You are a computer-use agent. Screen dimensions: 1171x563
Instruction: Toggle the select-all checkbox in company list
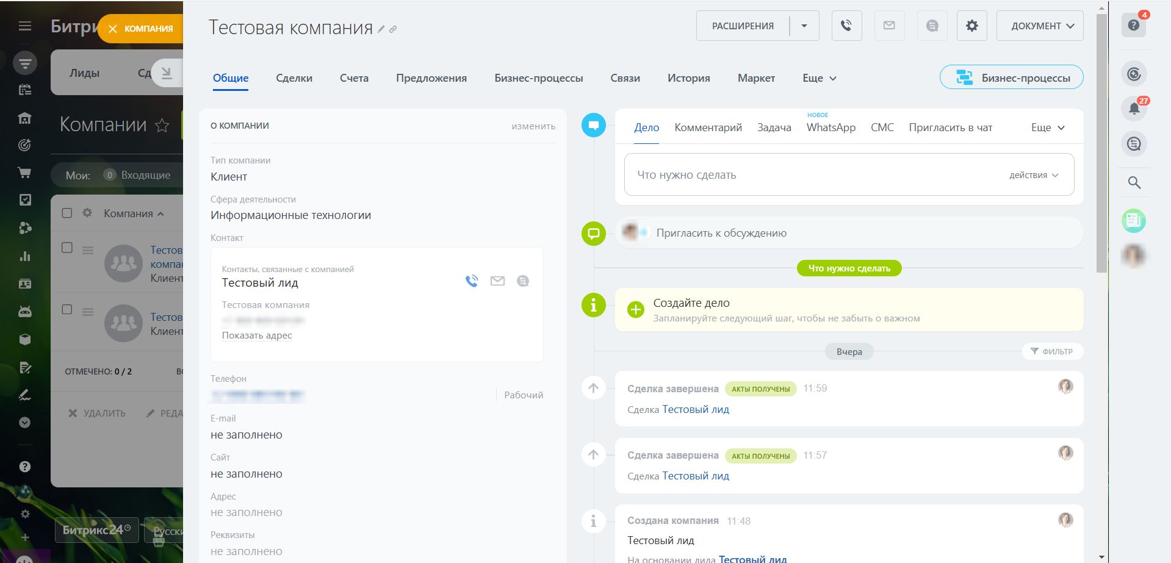67,213
